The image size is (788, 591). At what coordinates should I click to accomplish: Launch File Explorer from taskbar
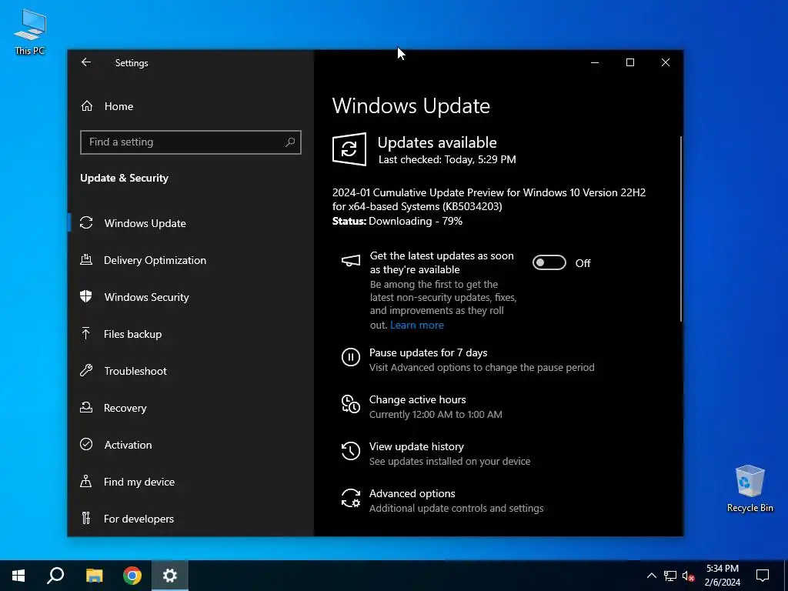click(94, 576)
